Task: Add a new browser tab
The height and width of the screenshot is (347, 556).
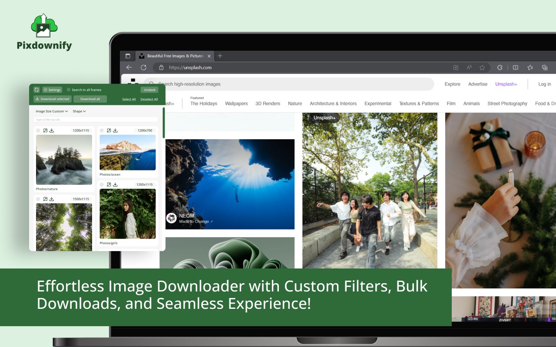Action: pyautogui.click(x=220, y=56)
